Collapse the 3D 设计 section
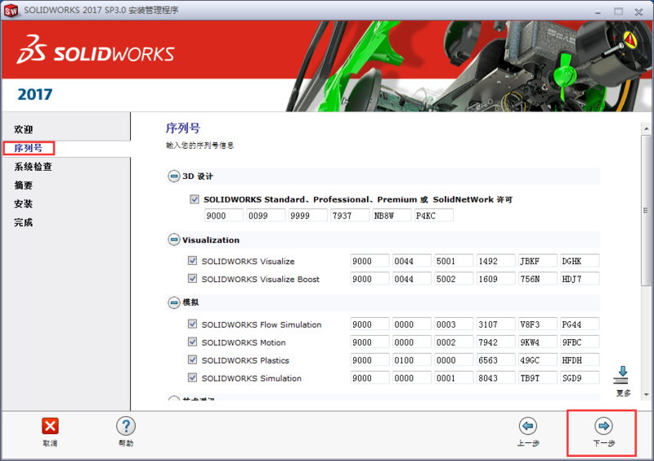This screenshot has height=461, width=654. 174,177
